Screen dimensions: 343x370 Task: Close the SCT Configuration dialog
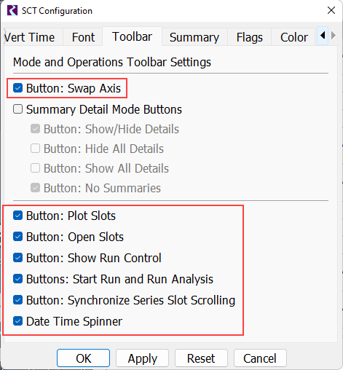pos(331,10)
